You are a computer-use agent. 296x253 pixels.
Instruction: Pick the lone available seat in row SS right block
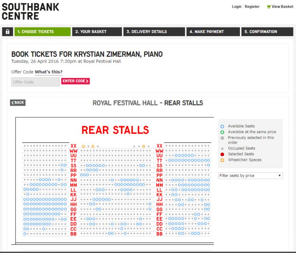(208, 165)
